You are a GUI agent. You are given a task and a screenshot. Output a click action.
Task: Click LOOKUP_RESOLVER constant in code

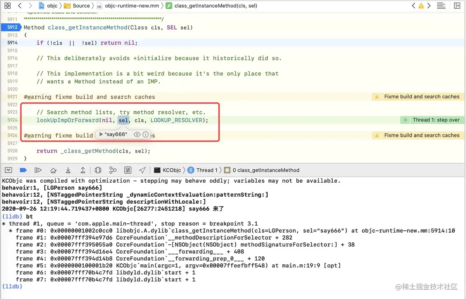click(176, 120)
